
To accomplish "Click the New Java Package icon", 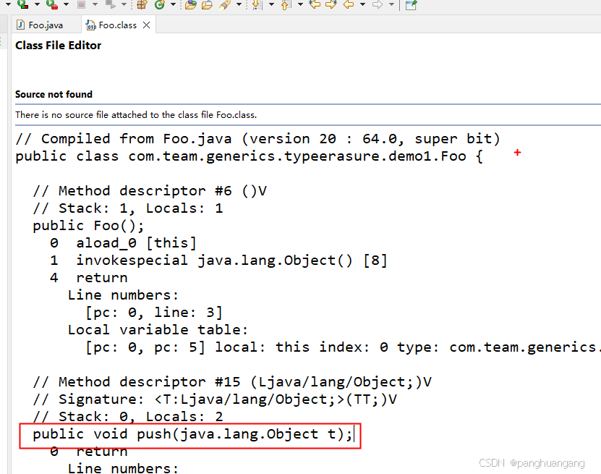I will (x=142, y=4).
